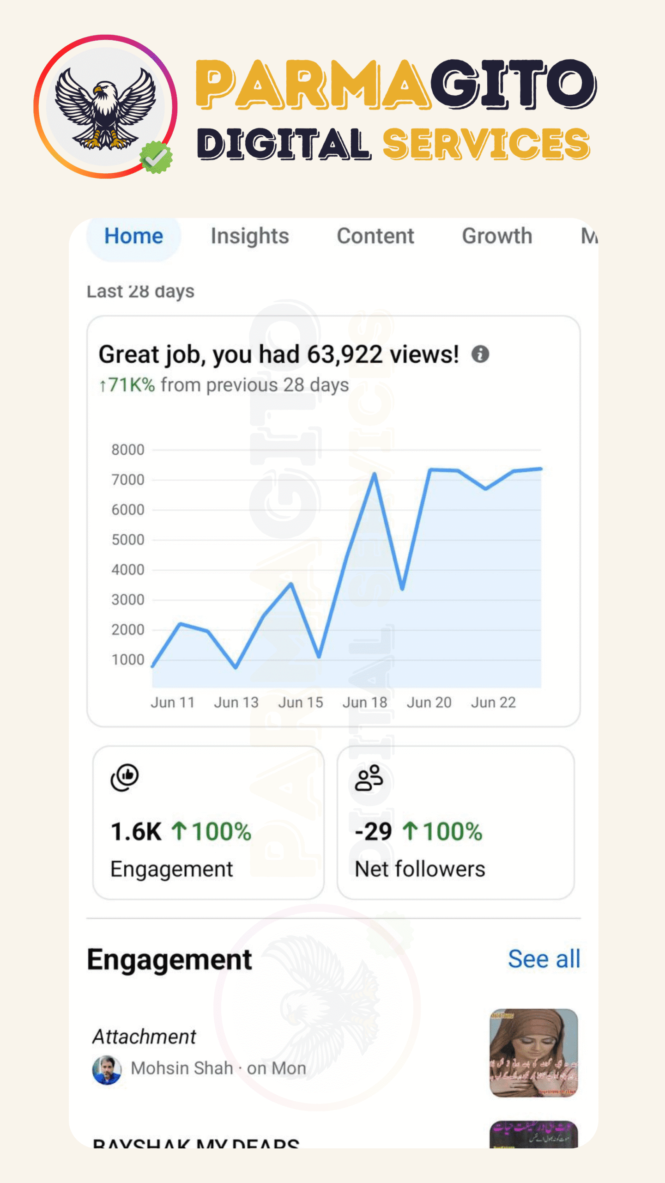Click the Engagement thumbs-up icon
Screen dimensions: 665x1183
[x=124, y=777]
